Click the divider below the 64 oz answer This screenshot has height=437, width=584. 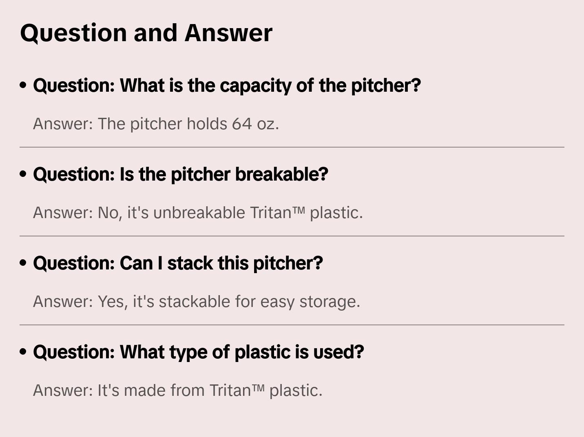point(292,147)
